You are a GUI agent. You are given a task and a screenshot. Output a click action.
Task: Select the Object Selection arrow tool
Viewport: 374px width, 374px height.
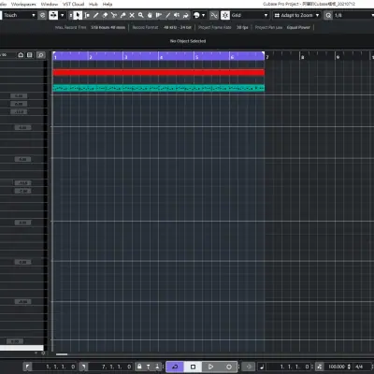point(78,15)
